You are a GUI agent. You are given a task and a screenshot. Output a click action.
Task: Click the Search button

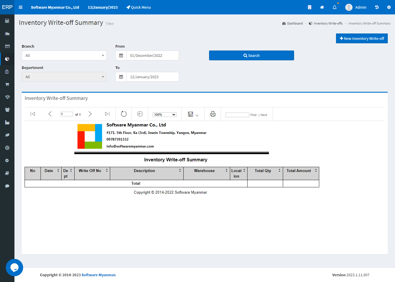coord(252,55)
